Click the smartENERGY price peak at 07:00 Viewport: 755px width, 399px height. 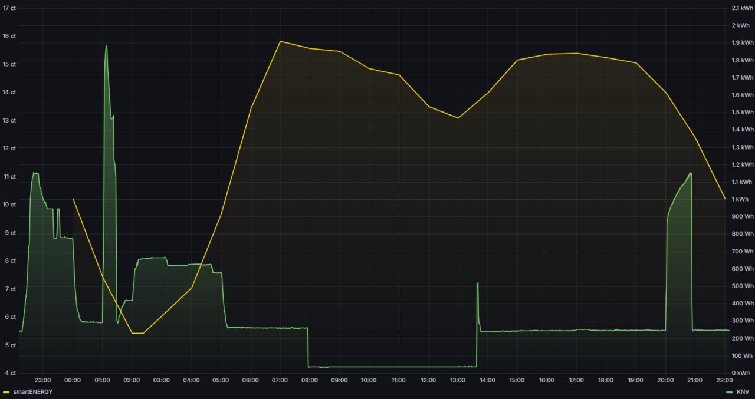280,41
